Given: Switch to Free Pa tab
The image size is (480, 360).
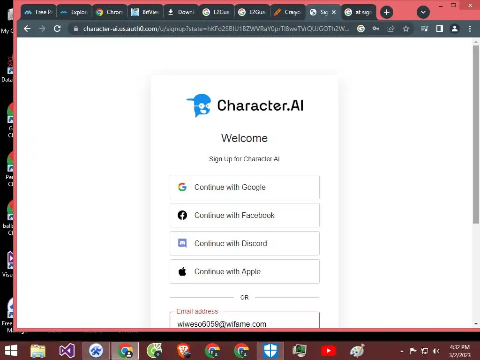Looking at the screenshot, I should point(39,12).
